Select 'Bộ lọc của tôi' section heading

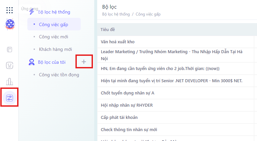(52, 62)
